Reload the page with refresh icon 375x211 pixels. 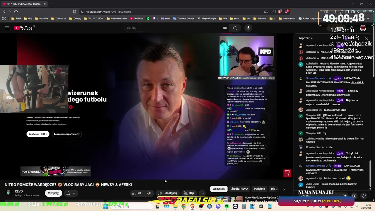point(16,12)
